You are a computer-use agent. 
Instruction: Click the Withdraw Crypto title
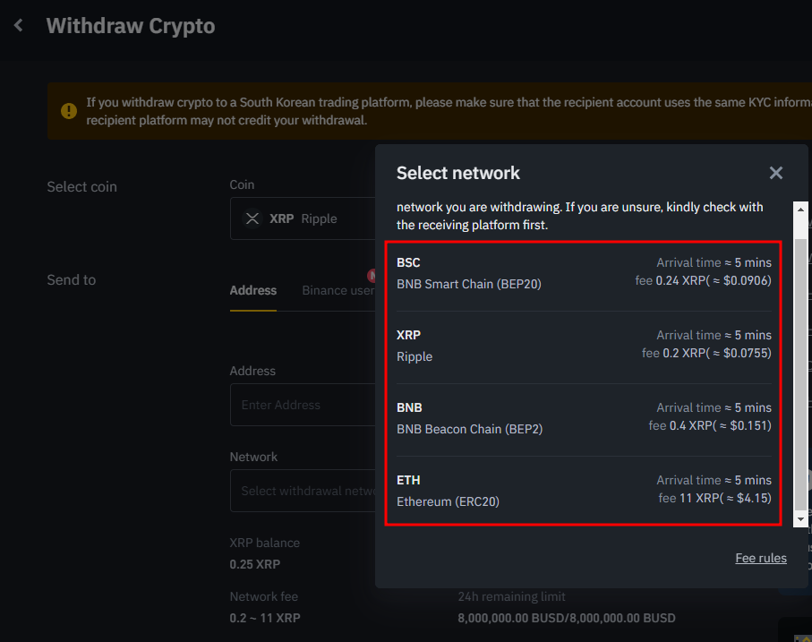pyautogui.click(x=131, y=25)
